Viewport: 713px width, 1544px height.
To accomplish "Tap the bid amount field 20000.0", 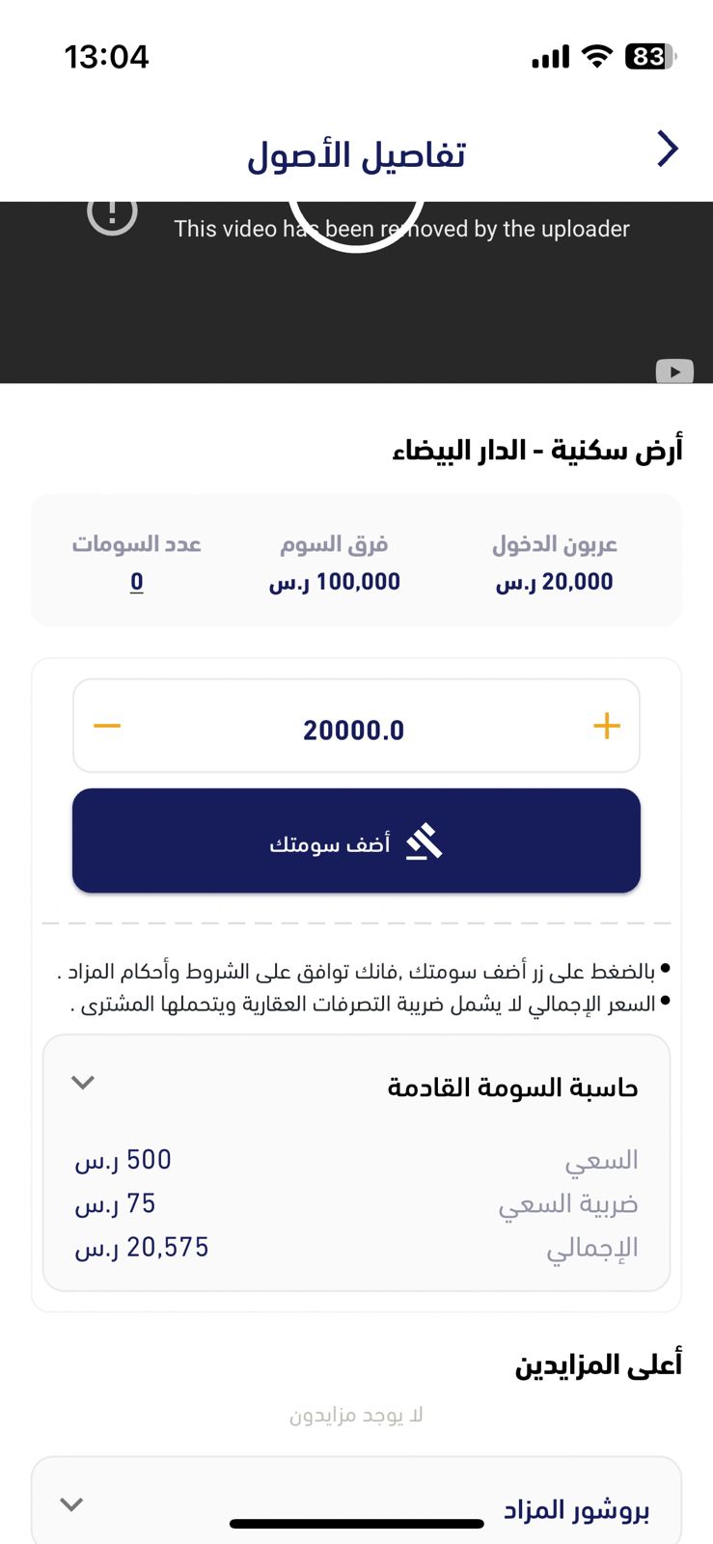I will [354, 731].
